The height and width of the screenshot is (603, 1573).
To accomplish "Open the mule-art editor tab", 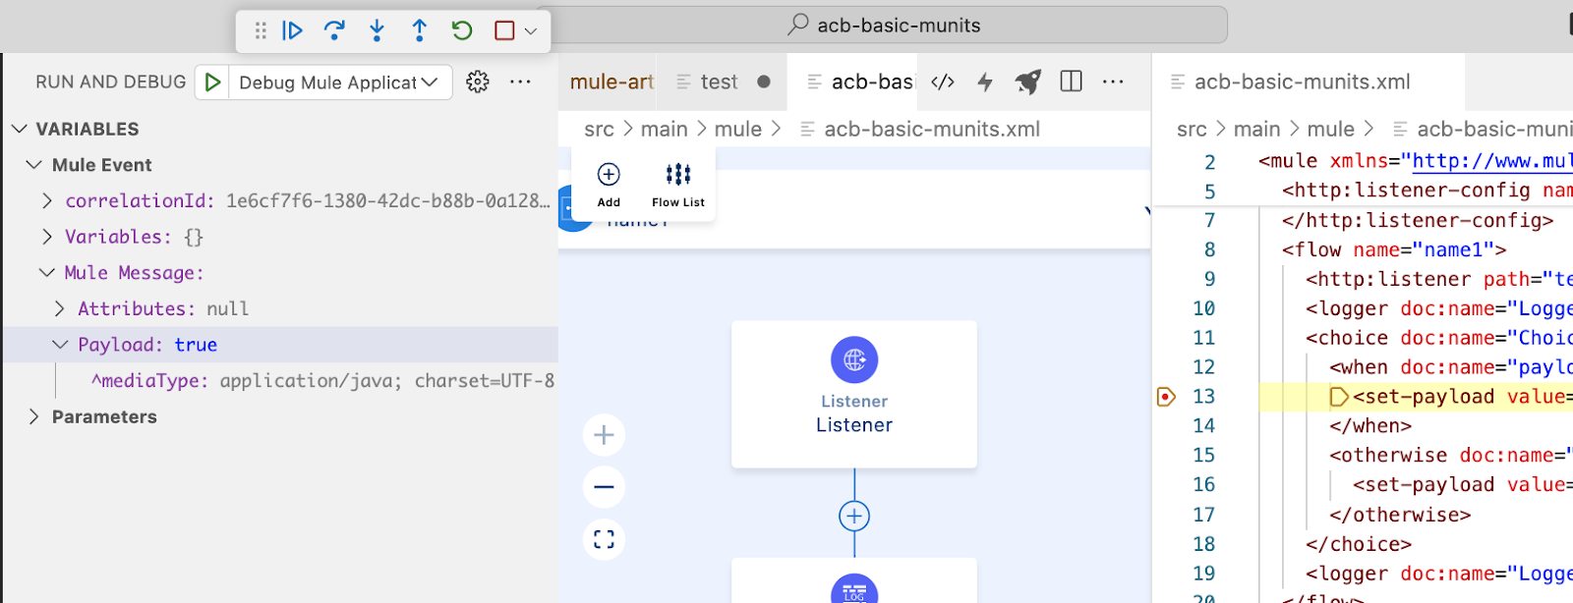I will 611,82.
